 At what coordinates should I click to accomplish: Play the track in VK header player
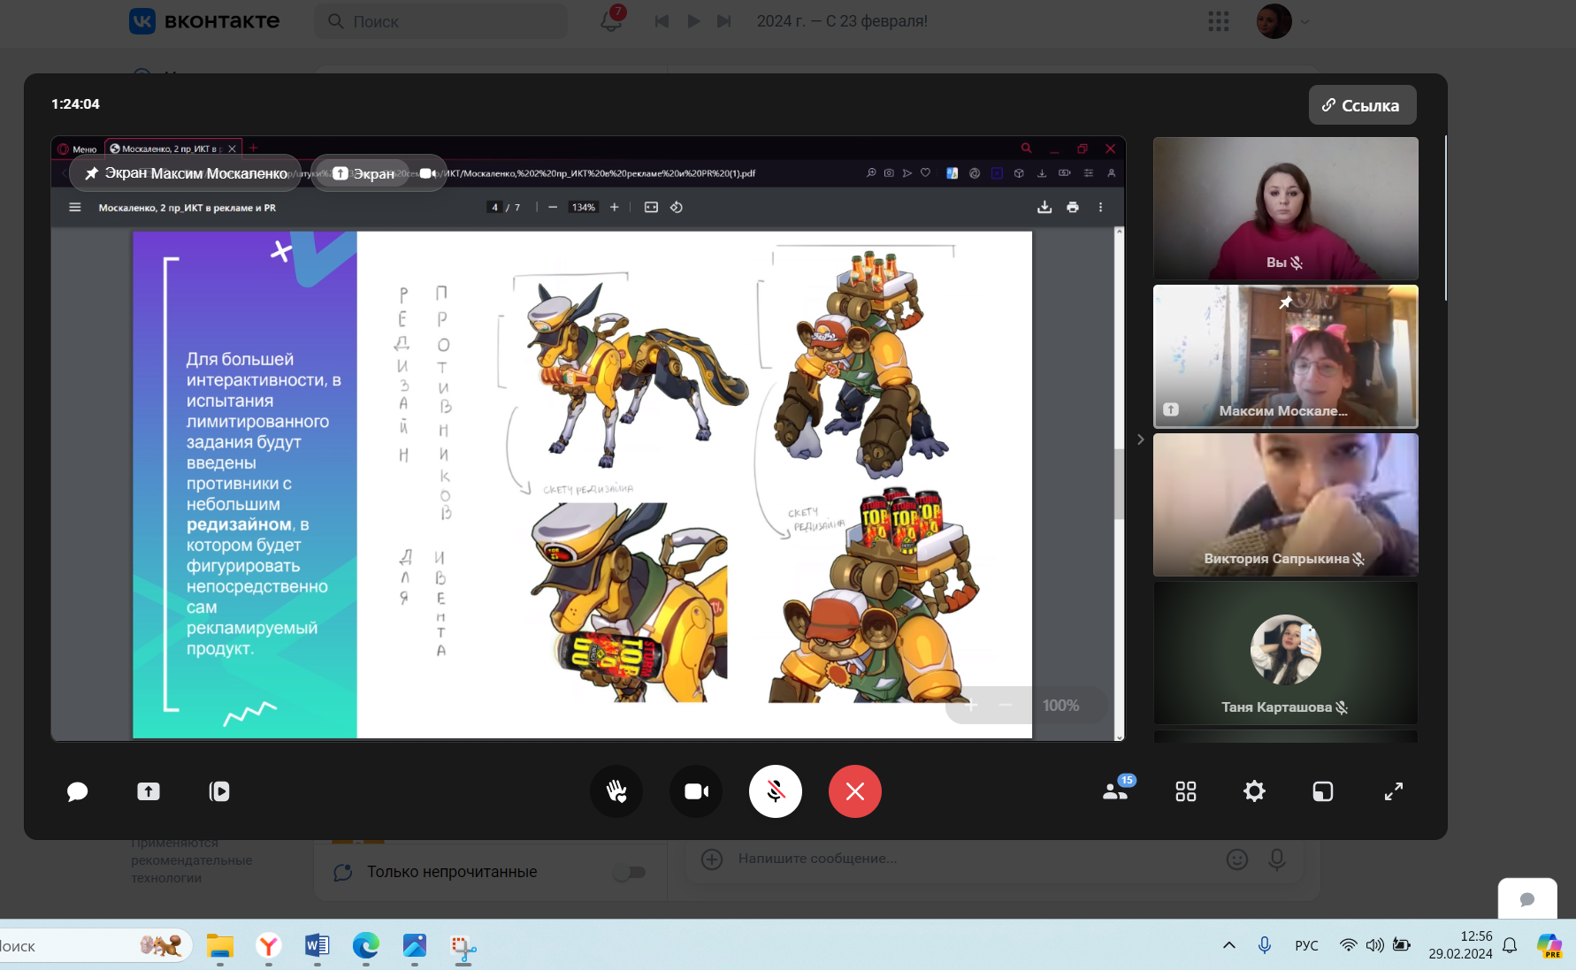click(693, 21)
